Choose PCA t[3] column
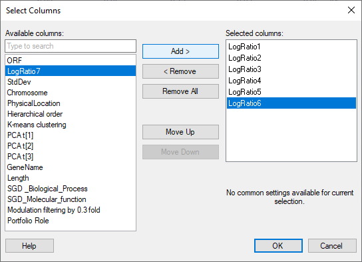This screenshot has height=262, width=362. coord(71,156)
